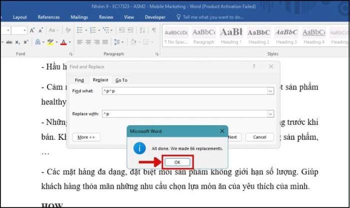
Task: Click the Clear Formatting icon
Action: point(68,30)
